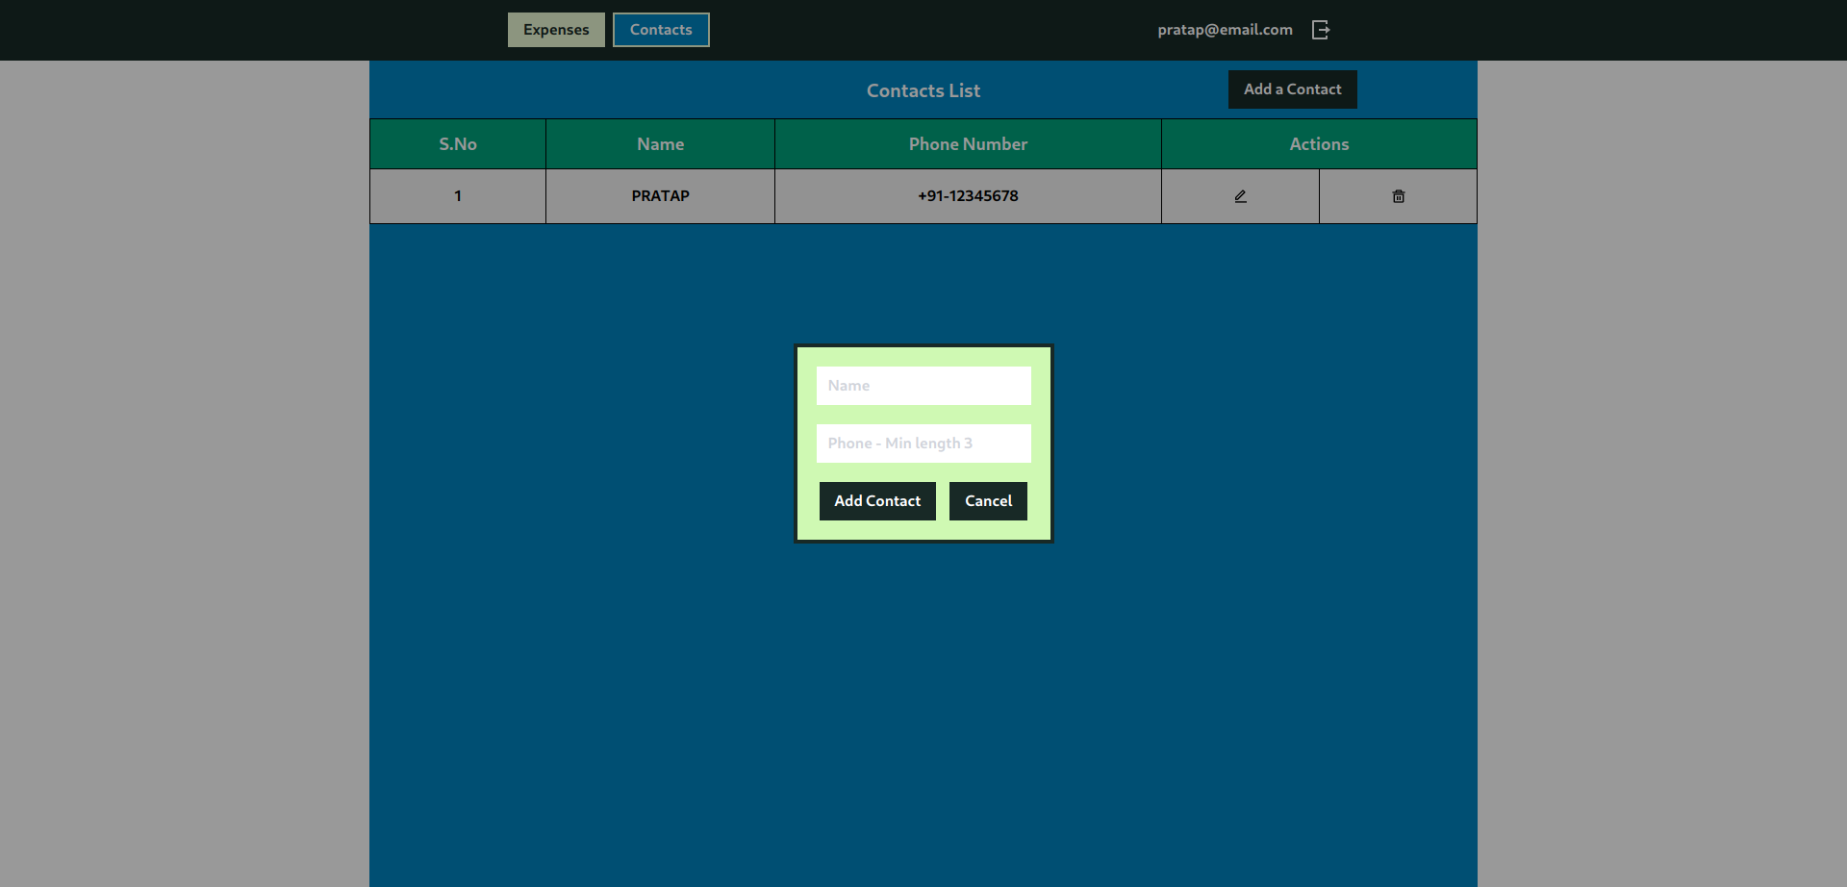Click the Phone number input field
Screen dimensions: 1847x887
pyautogui.click(x=923, y=443)
